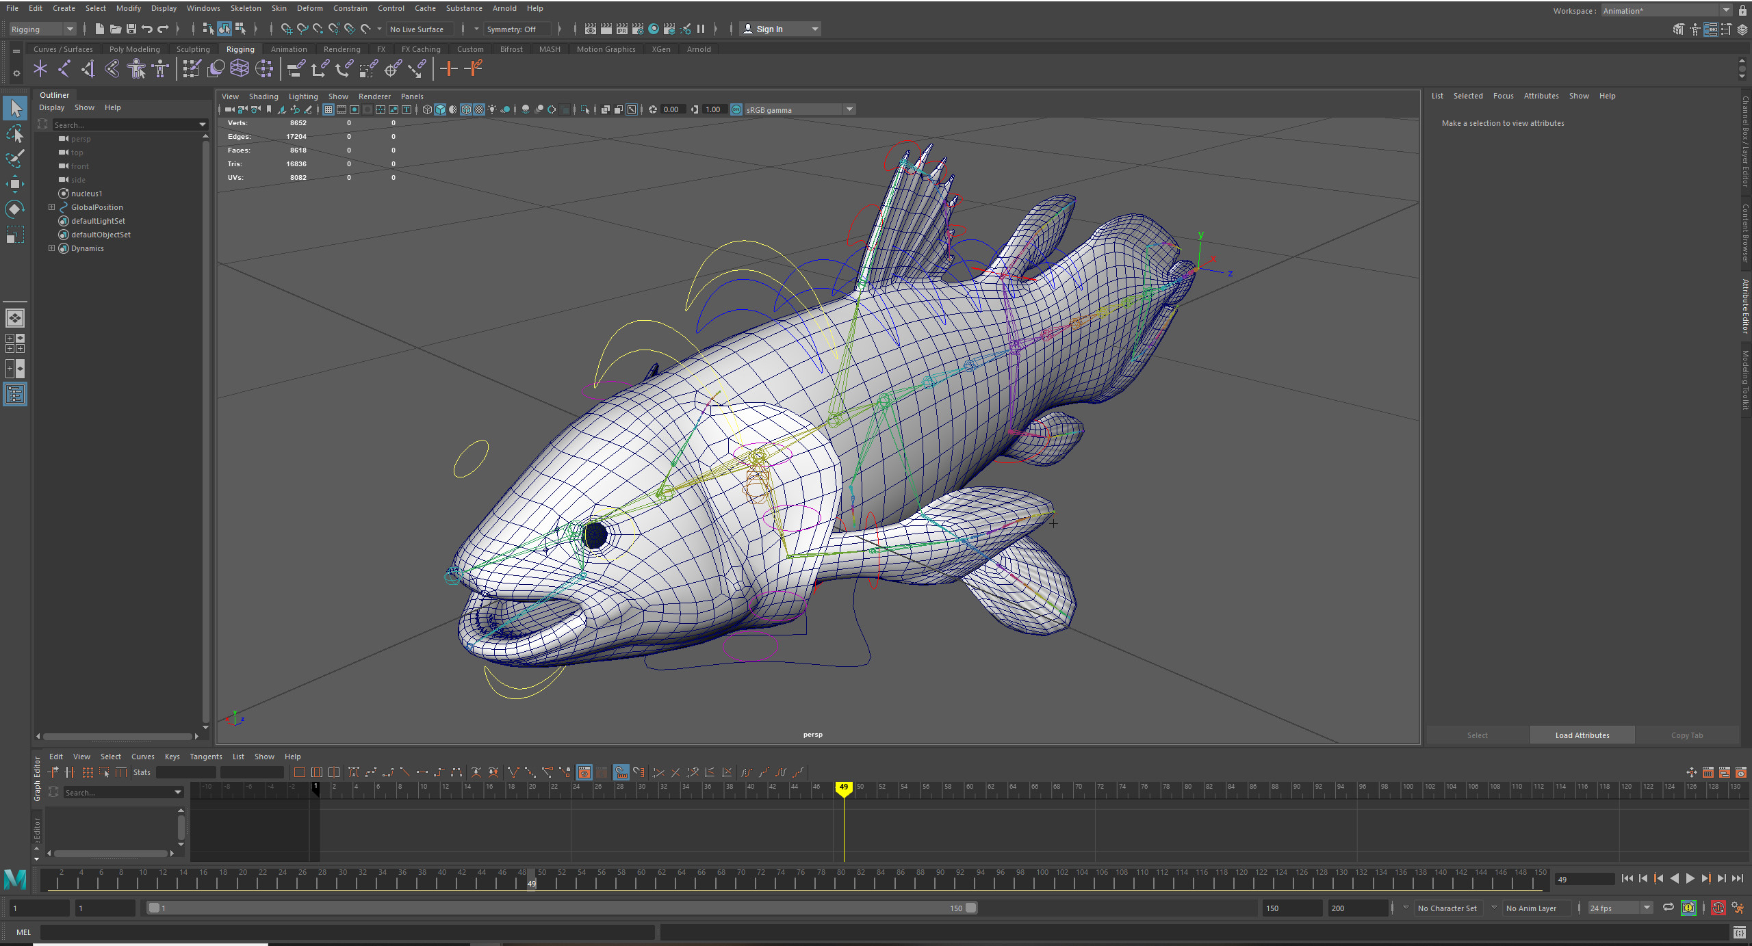Click the Create IK Handle shelf icon
Viewport: 1752px width, 946px height.
coord(87,68)
